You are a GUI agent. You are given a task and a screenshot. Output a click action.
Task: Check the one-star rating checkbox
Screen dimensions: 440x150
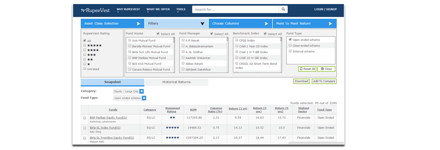click(85, 64)
